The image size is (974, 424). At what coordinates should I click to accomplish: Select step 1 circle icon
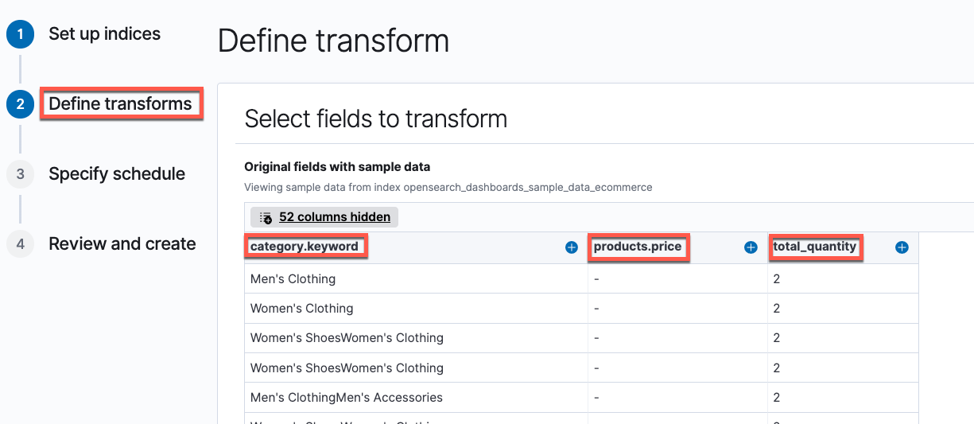20,35
